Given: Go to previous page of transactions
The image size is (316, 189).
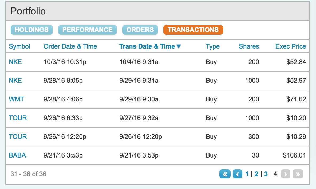Looking at the screenshot, I should [238, 174].
